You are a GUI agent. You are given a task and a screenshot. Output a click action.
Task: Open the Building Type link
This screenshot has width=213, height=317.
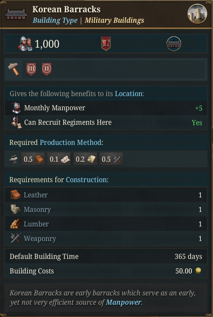tap(55, 20)
